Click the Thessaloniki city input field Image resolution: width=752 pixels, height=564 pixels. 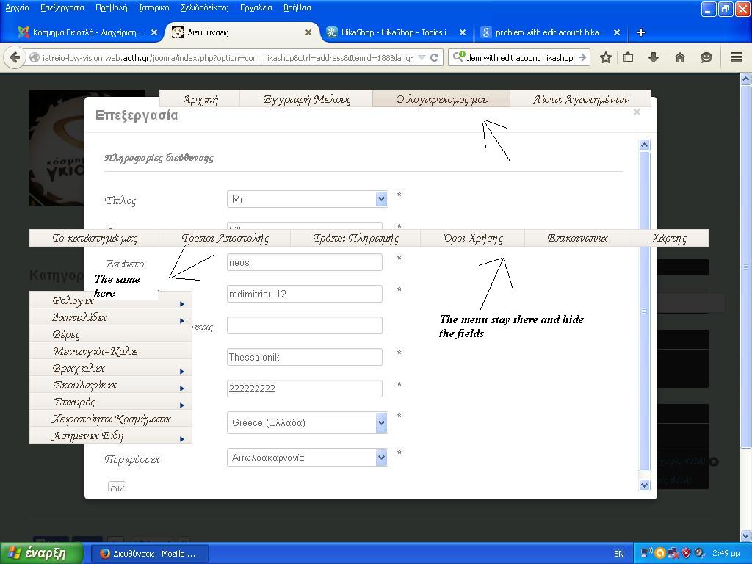tap(304, 357)
